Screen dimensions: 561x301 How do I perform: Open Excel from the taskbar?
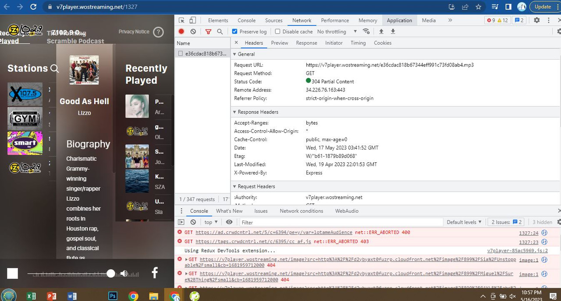click(31, 296)
